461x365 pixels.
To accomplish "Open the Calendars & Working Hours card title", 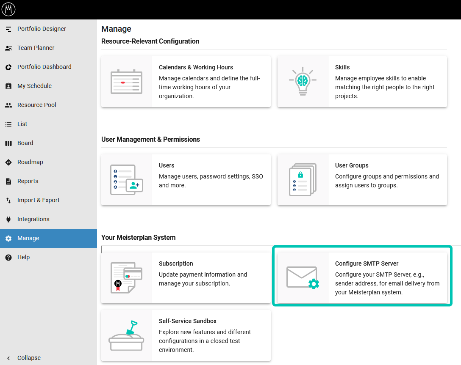I will point(196,67).
